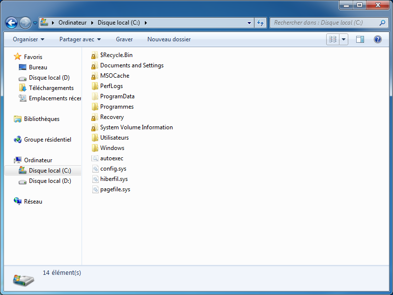Click Ordinateur in the address breadcrumb
Viewport: 393px width, 295px height.
[72, 23]
